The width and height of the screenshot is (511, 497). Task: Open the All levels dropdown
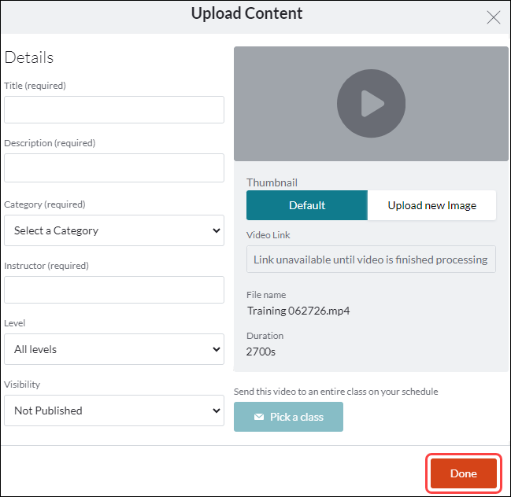coord(114,349)
